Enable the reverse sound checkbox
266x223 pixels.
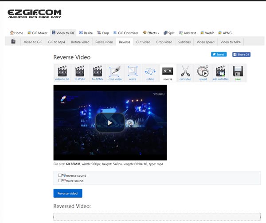coord(60,175)
